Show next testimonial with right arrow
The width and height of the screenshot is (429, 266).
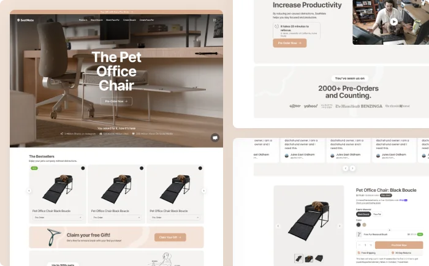click(352, 169)
